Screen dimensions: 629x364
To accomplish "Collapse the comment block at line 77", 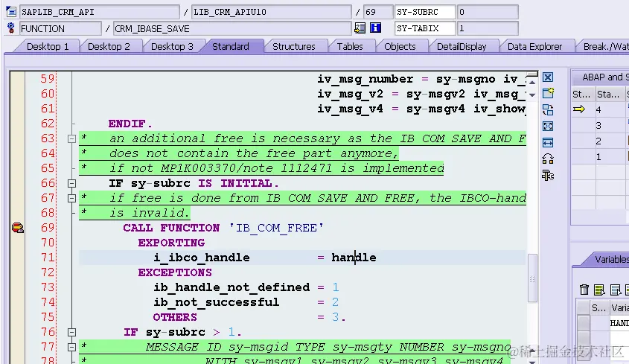I will pos(71,347).
